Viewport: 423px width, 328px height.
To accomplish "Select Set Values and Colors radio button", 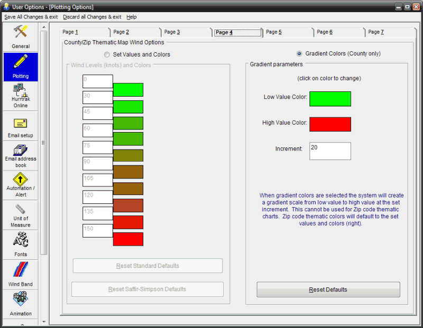I will [107, 54].
